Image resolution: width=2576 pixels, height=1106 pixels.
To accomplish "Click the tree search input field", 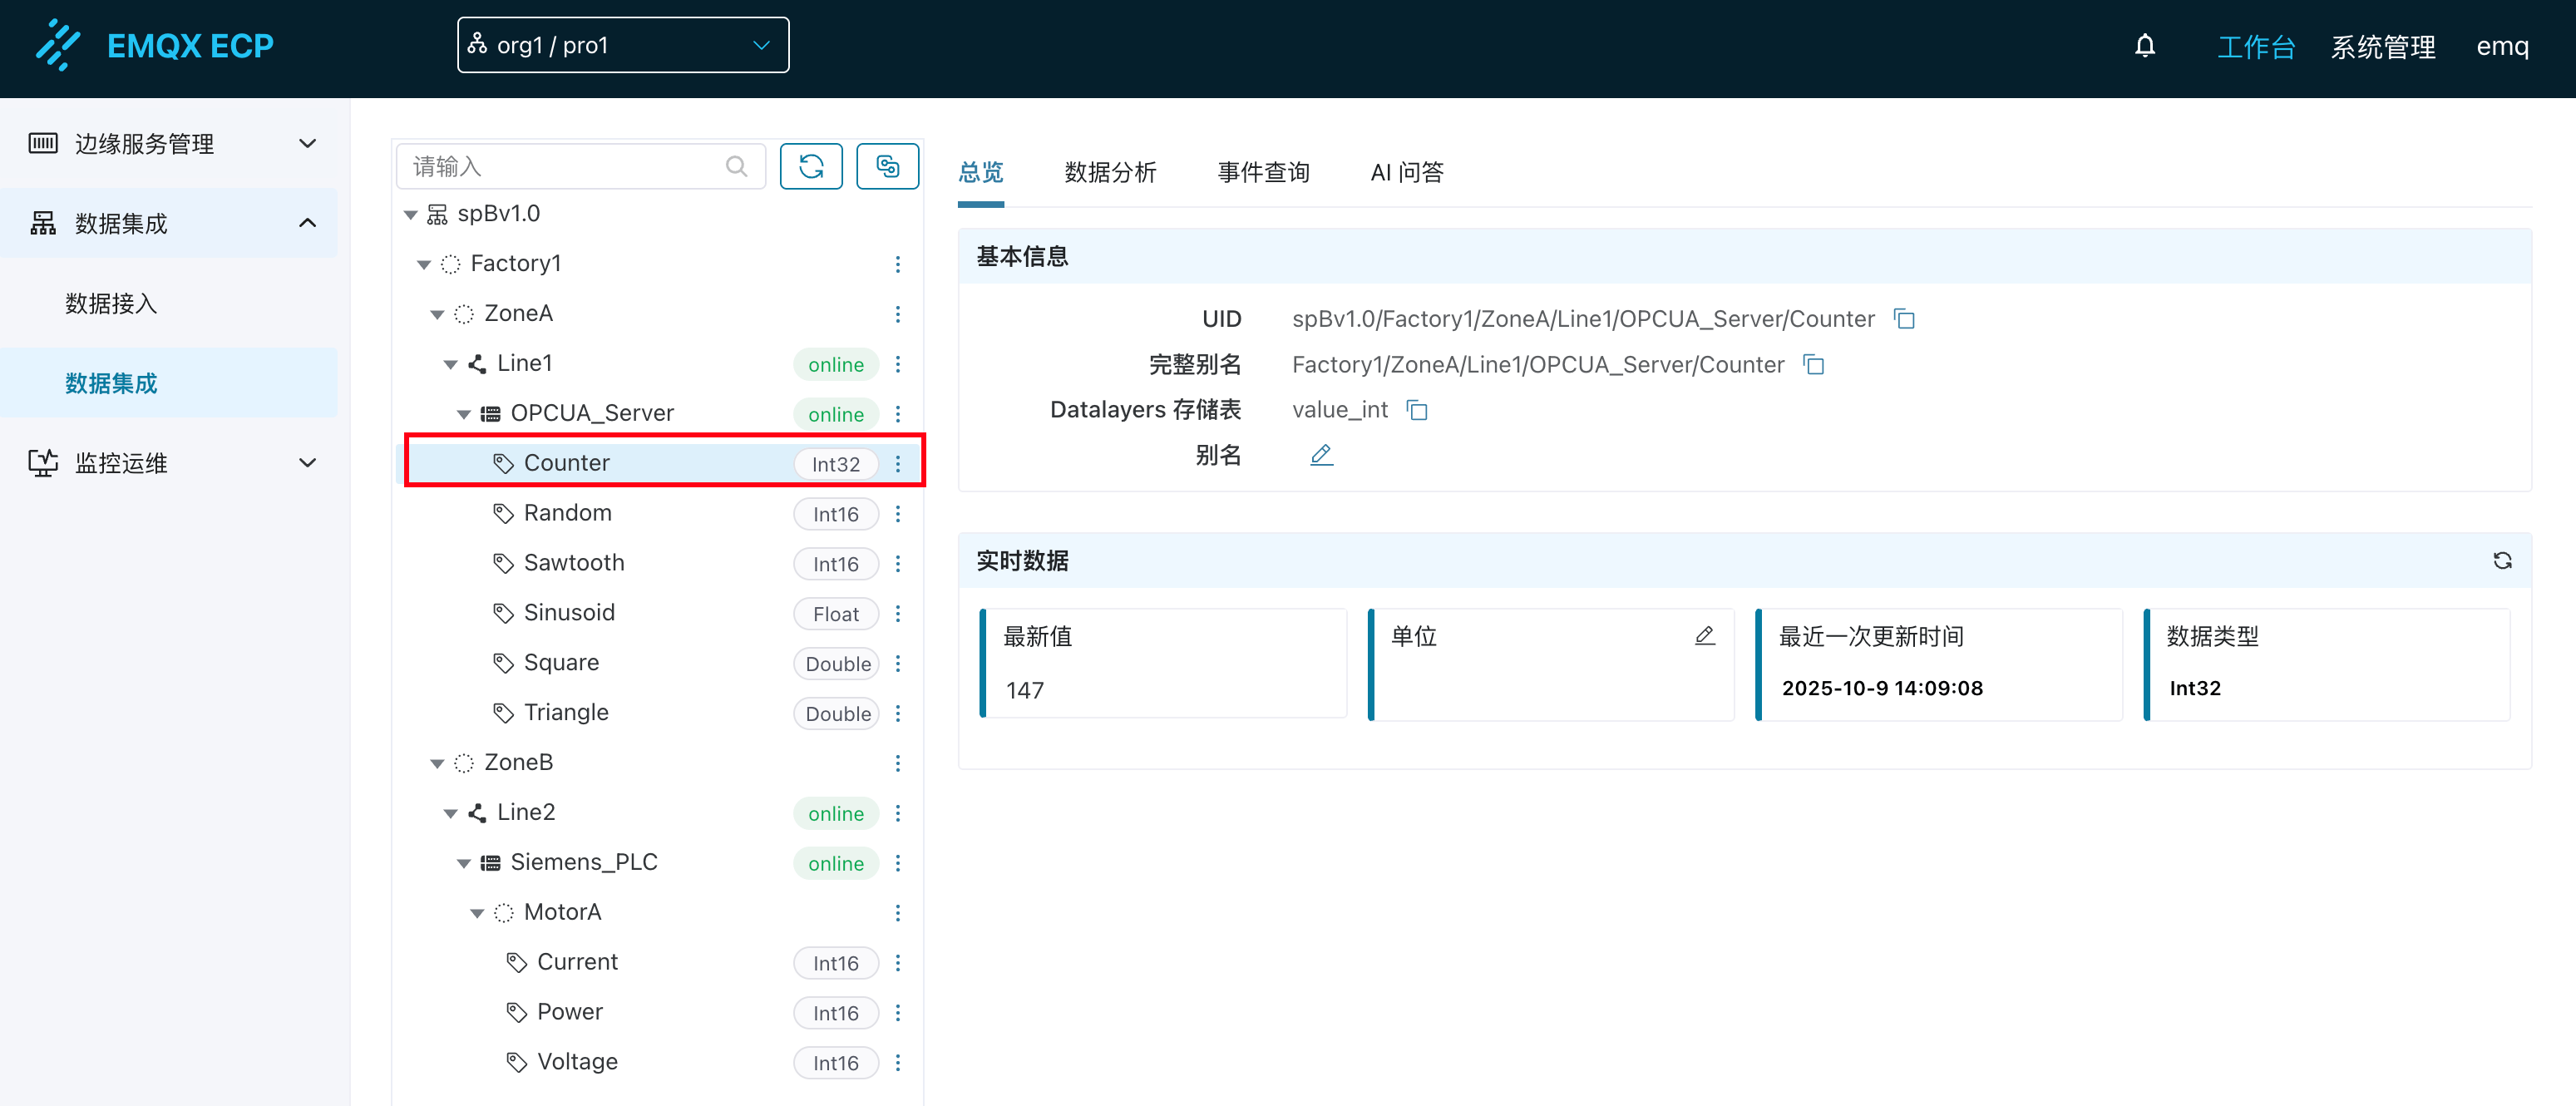I will 565,166.
